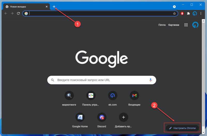The height and width of the screenshot is (136, 207).
Task: Add a shortcut via Добавить яр...
Action: click(x=123, y=120)
